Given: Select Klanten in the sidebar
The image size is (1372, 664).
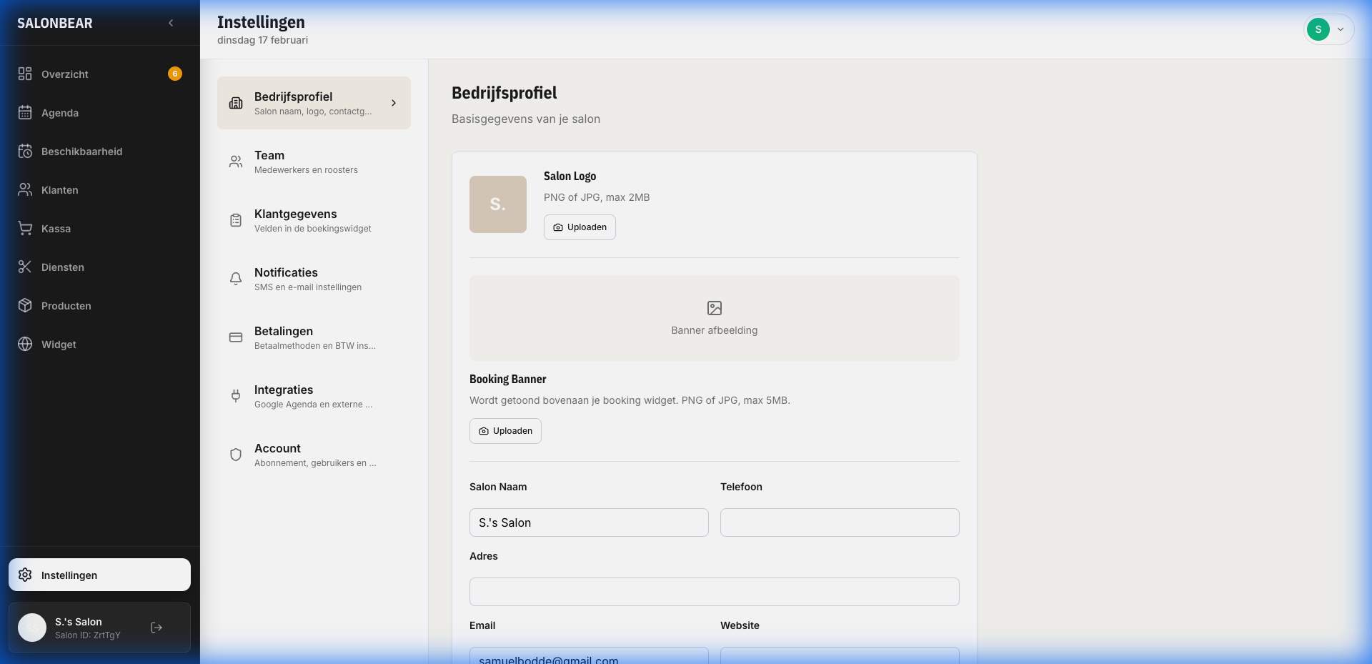Looking at the screenshot, I should point(60,190).
